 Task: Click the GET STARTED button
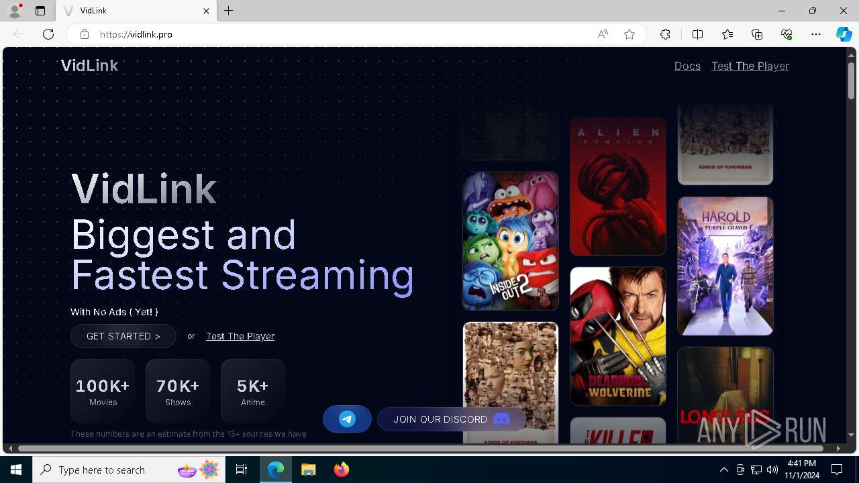click(123, 336)
